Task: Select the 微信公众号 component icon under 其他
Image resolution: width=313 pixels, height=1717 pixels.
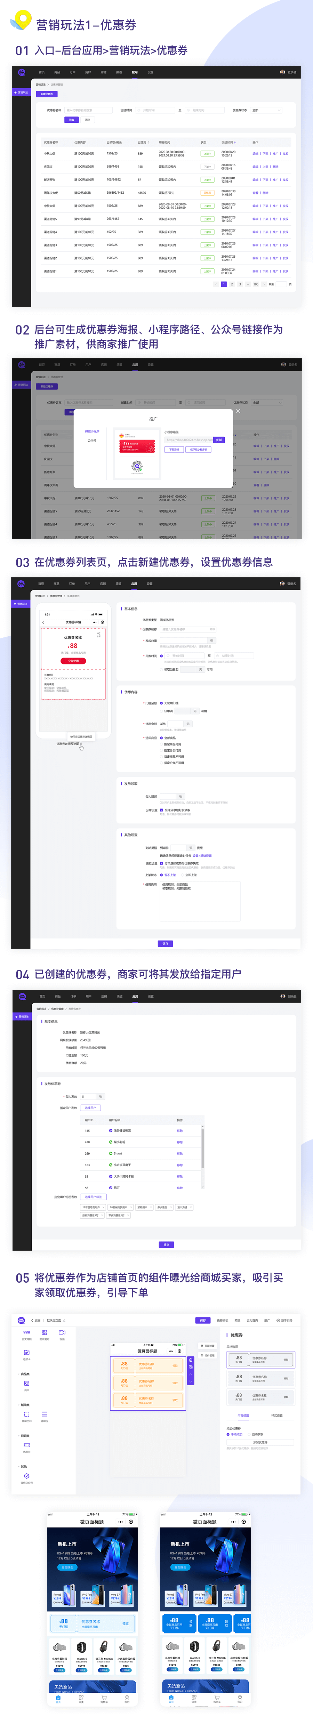Action: pos(27,1477)
